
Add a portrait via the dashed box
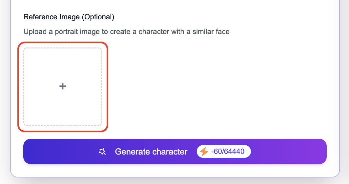63,87
